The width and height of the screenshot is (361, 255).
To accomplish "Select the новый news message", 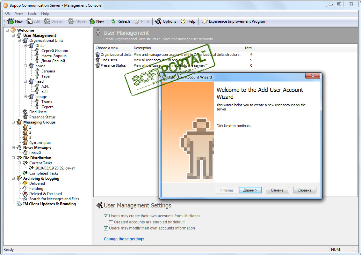I will pos(35,153).
